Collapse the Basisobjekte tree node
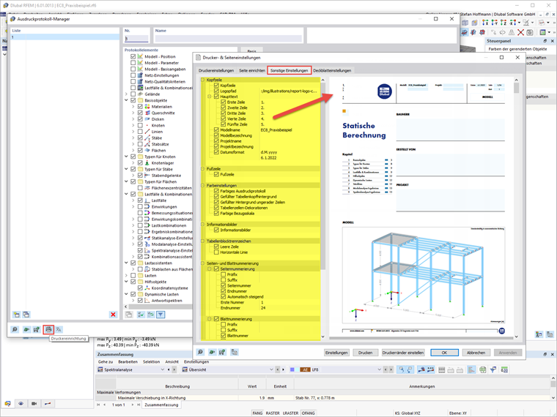Image resolution: width=557 pixels, height=417 pixels. pos(126,100)
